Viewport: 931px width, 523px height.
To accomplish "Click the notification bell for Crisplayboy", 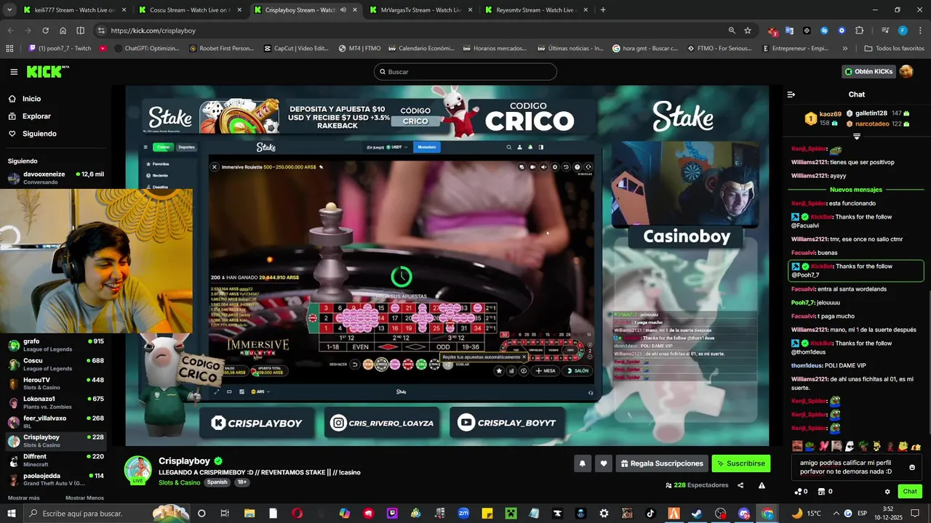I will point(582,463).
